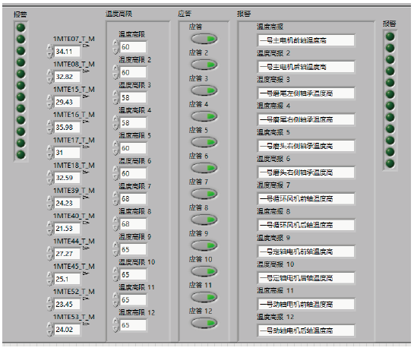Select the 32.59 value field
The image size is (414, 351).
click(x=67, y=178)
